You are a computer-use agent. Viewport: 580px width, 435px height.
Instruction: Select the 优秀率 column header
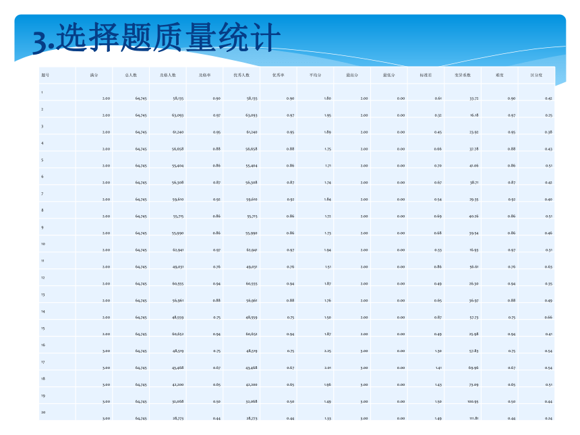coord(278,75)
